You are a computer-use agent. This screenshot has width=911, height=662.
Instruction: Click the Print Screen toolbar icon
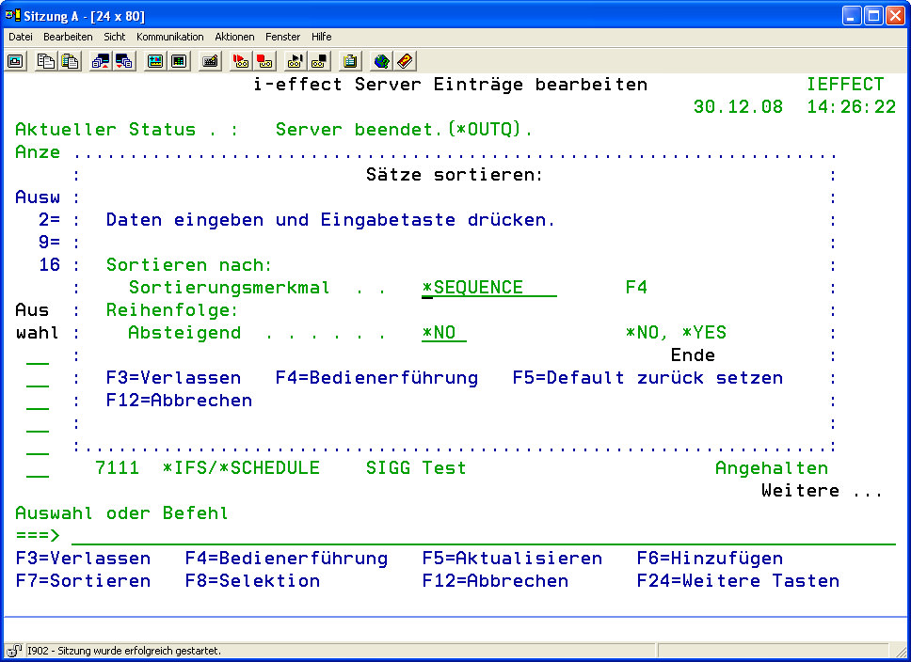pos(16,61)
